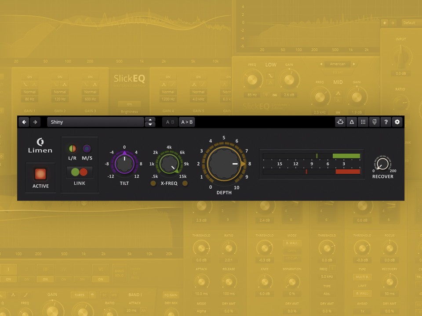Click the MID GAIN knob in background SlickEQ

pos(357,97)
